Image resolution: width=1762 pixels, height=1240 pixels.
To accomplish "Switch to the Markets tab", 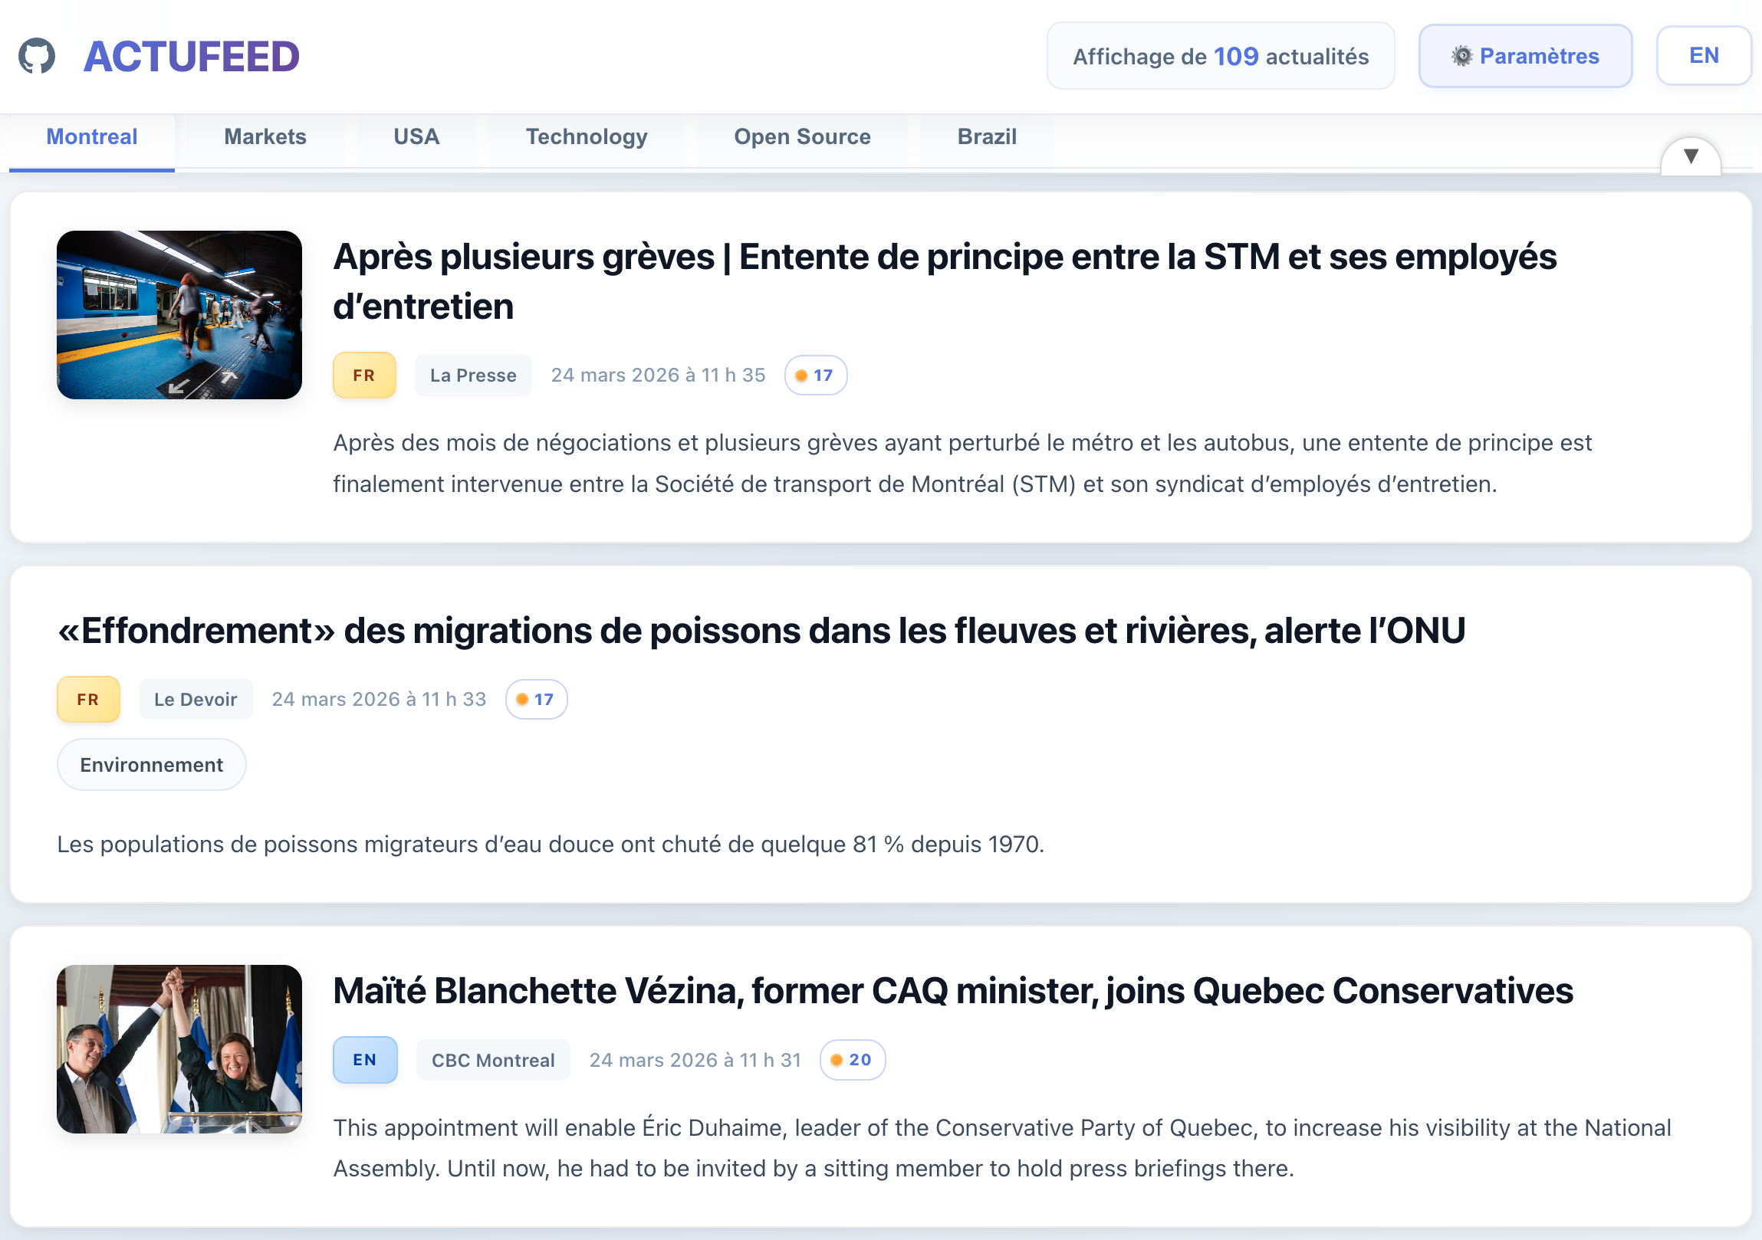I will (265, 137).
